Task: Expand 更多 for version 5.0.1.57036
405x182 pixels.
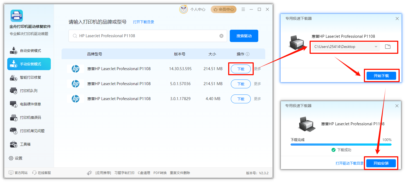Action: click(257, 84)
